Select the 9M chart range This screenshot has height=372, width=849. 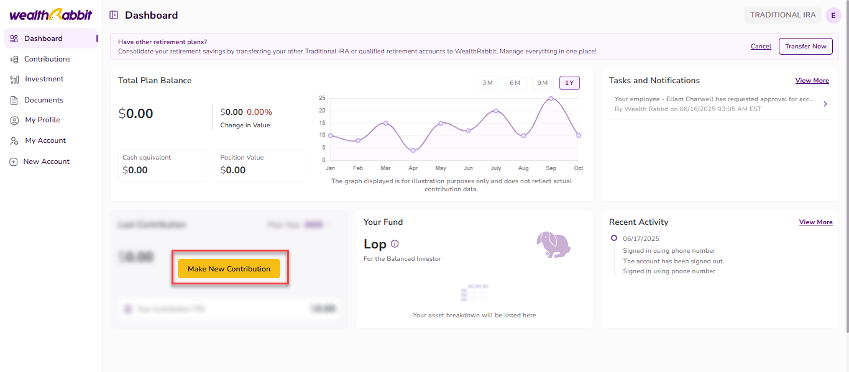coord(542,83)
